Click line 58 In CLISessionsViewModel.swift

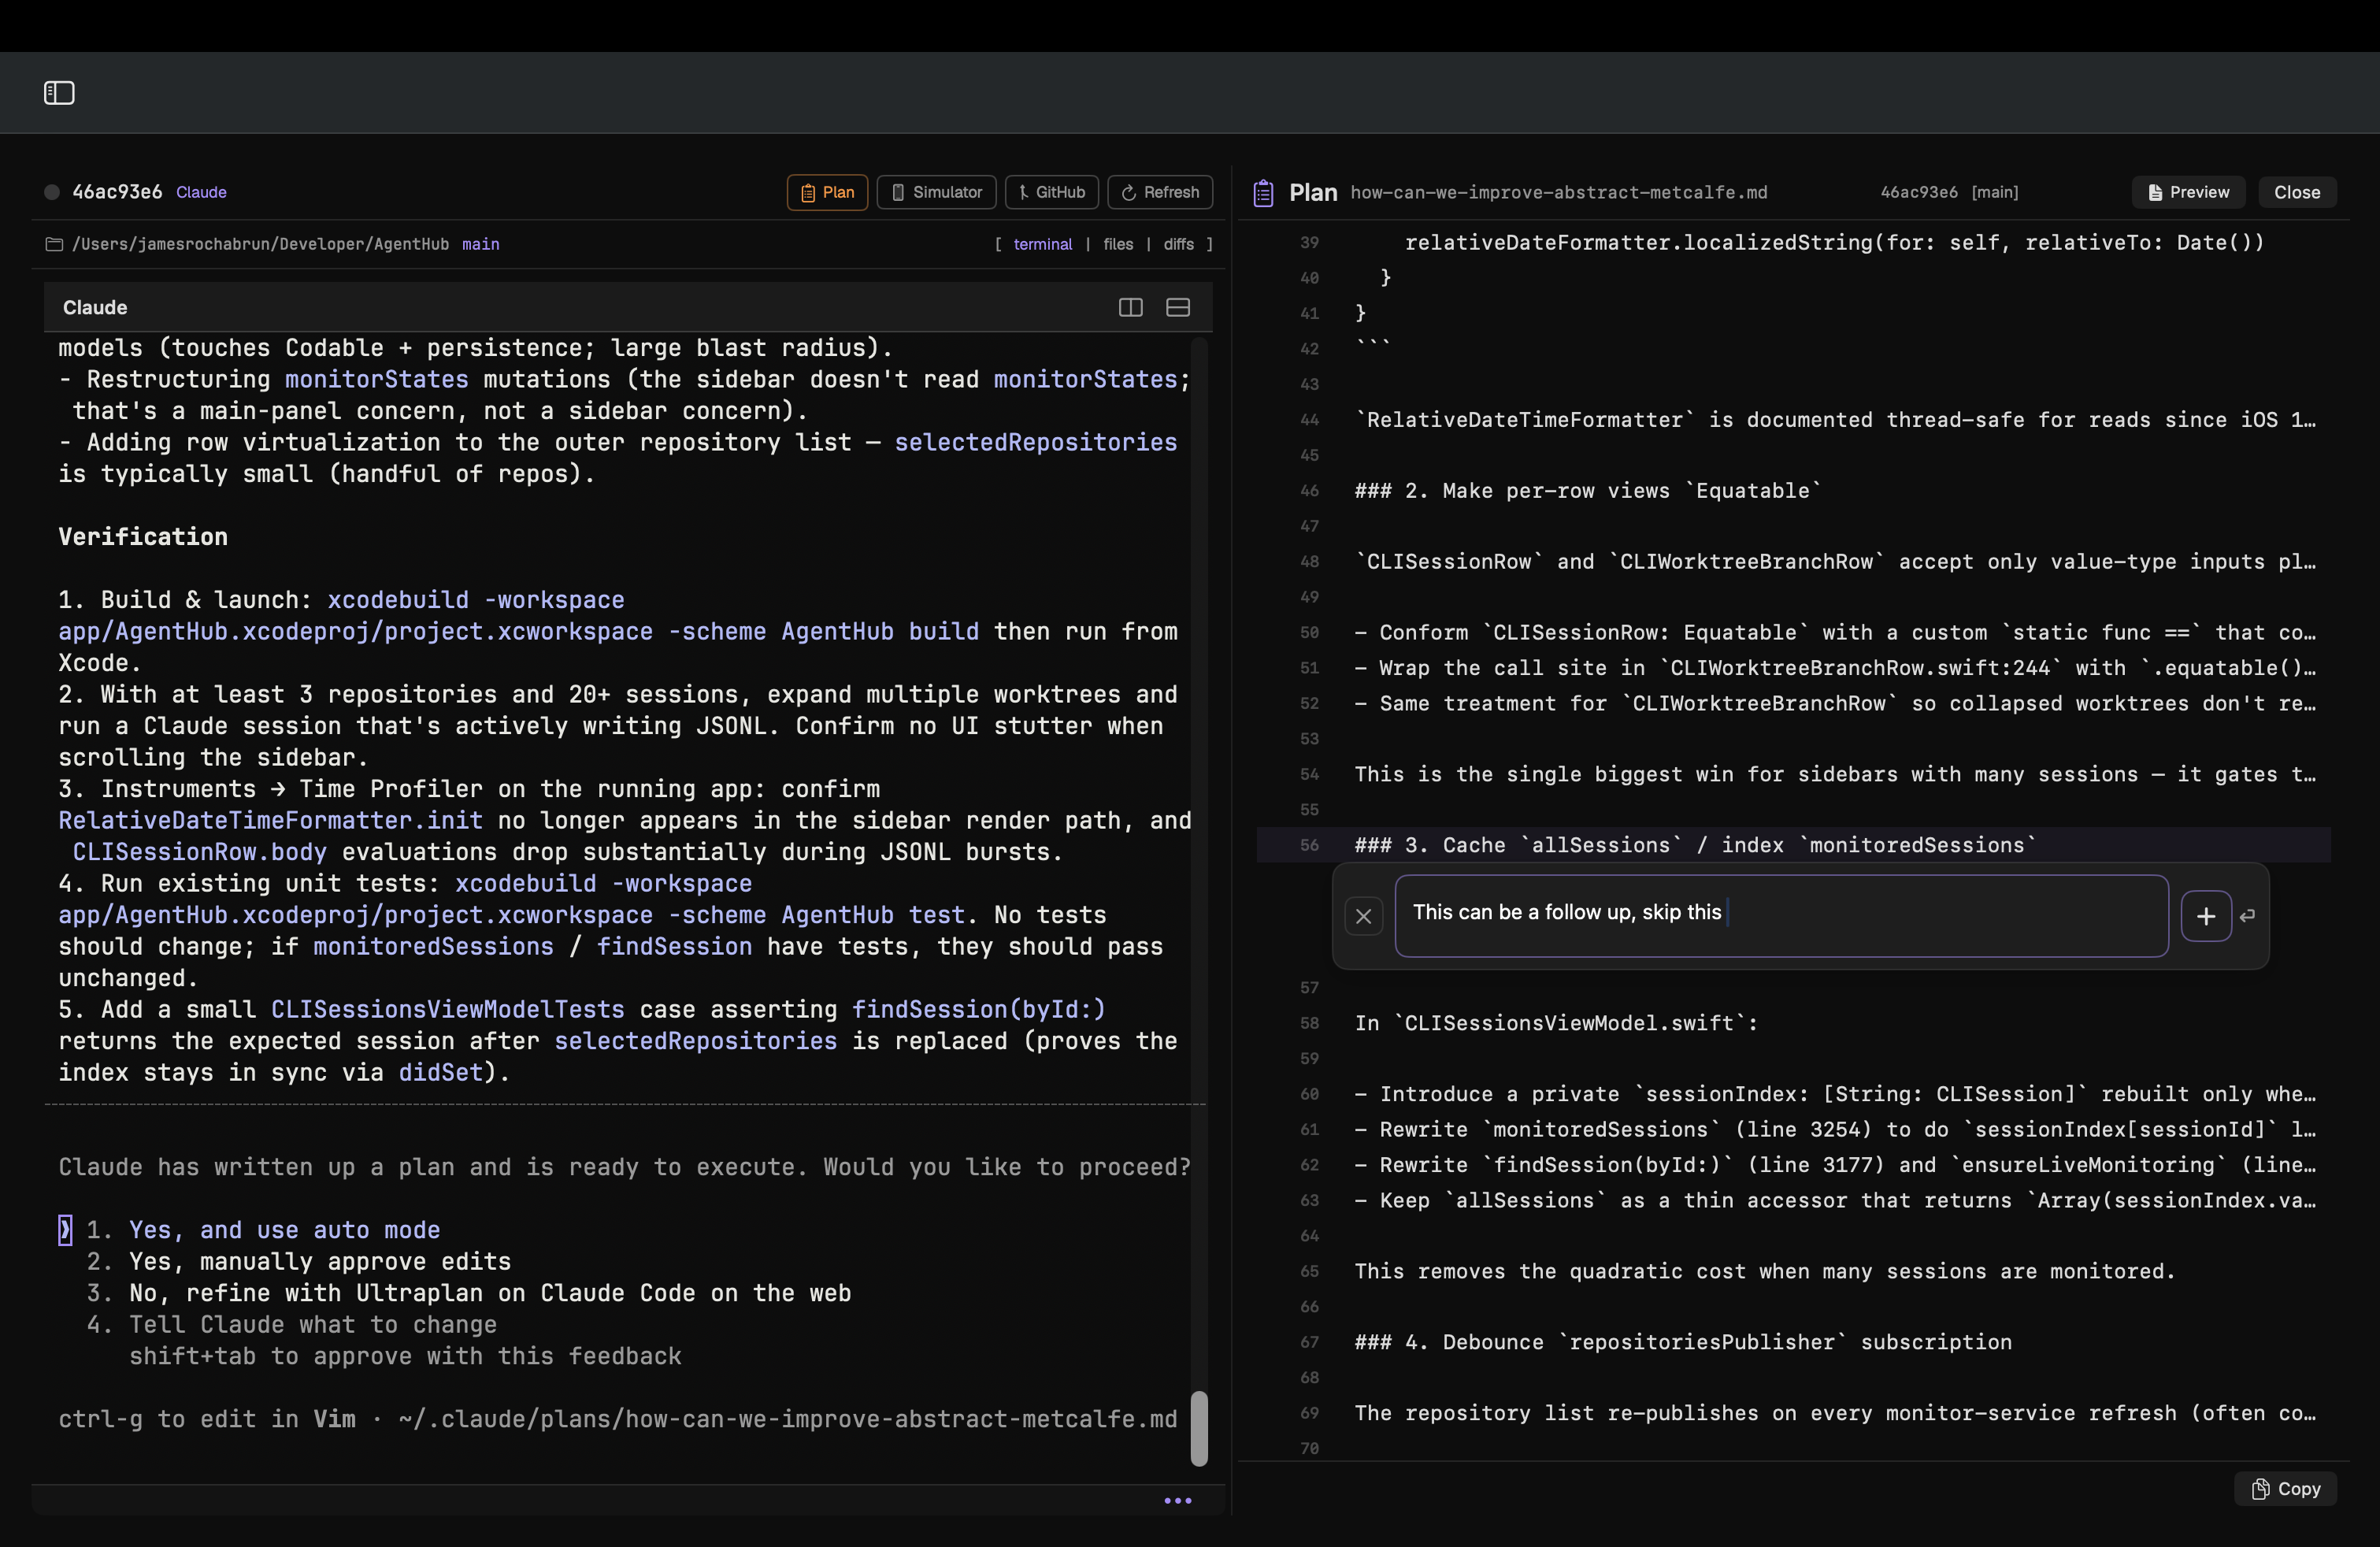(1556, 1023)
